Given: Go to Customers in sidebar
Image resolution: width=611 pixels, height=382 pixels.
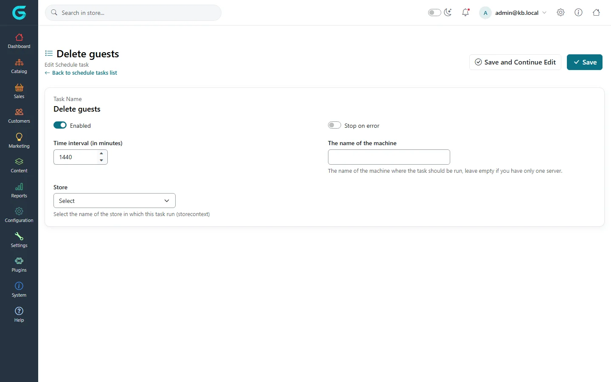Looking at the screenshot, I should (x=19, y=116).
